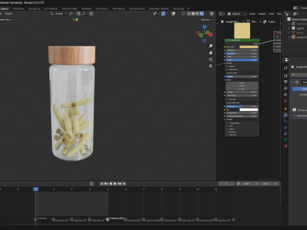Open the Physics properties tab
This screenshot has width=307, height=230.
click(x=286, y=127)
